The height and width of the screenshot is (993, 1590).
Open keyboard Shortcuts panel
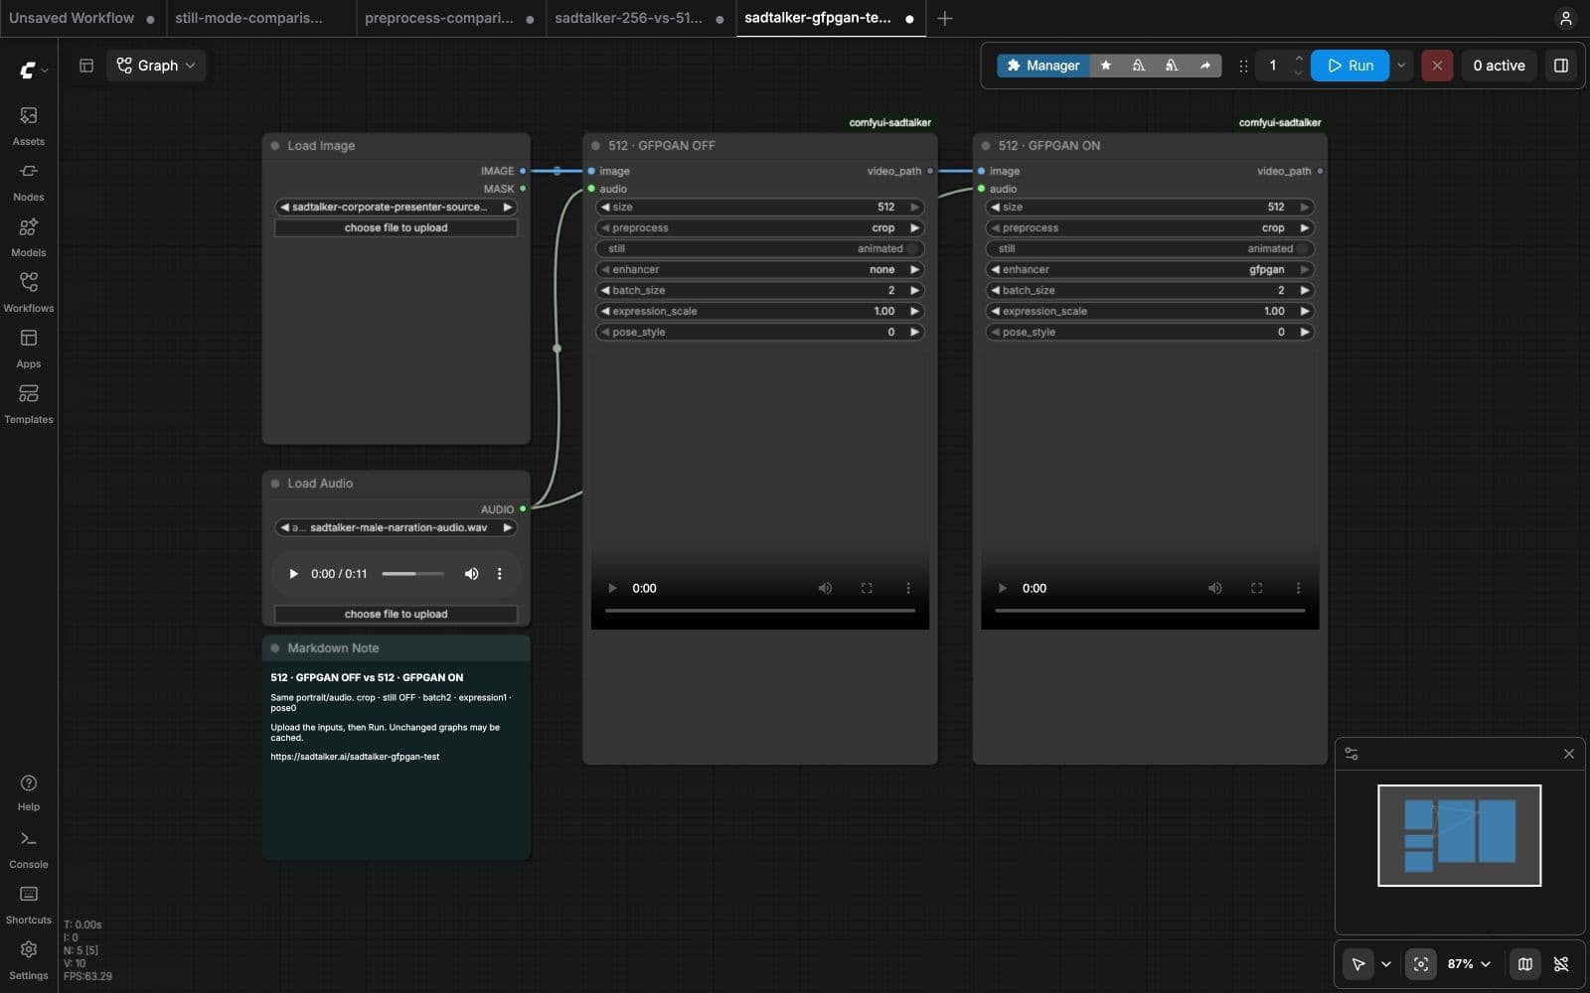(28, 905)
